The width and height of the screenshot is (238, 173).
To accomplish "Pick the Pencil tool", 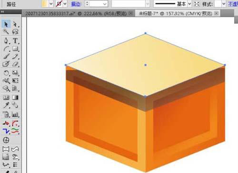I will click(15, 56).
